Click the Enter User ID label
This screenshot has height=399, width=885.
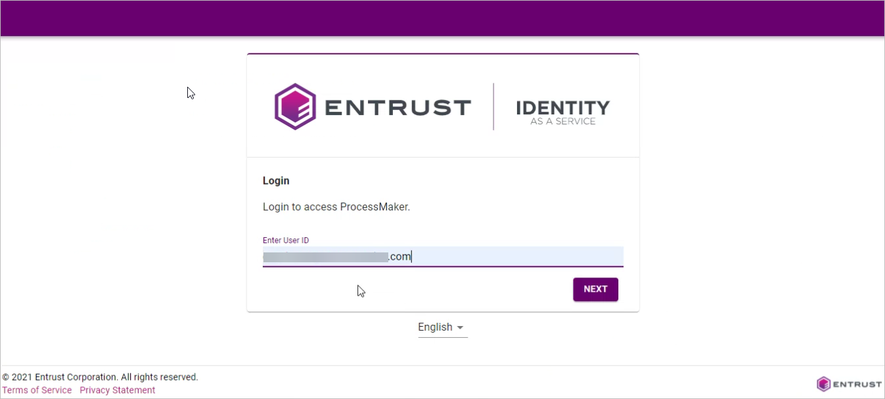(286, 241)
